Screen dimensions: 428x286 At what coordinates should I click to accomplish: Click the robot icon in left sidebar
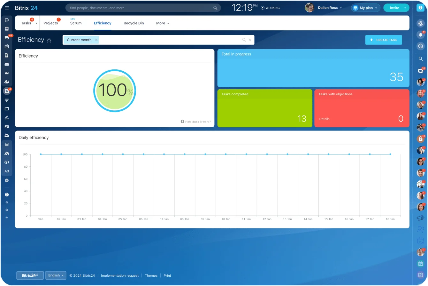click(7, 135)
